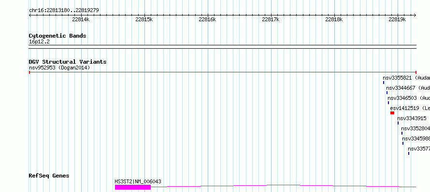This screenshot has width=430, height=192.
Task: Select the magenta HS3ST2 exon block
Action: (133, 187)
